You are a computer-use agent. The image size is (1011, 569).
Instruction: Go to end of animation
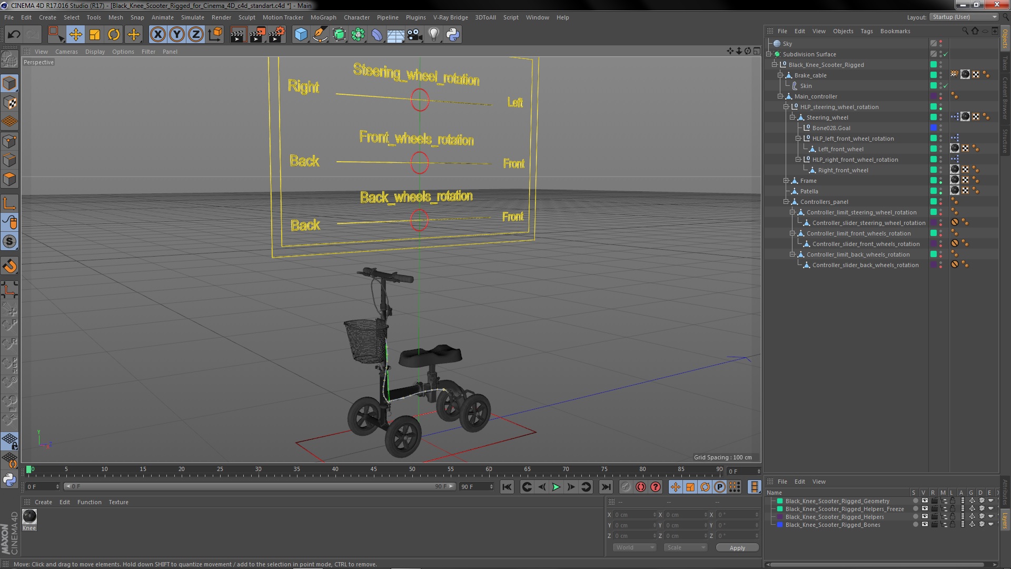[x=606, y=487]
